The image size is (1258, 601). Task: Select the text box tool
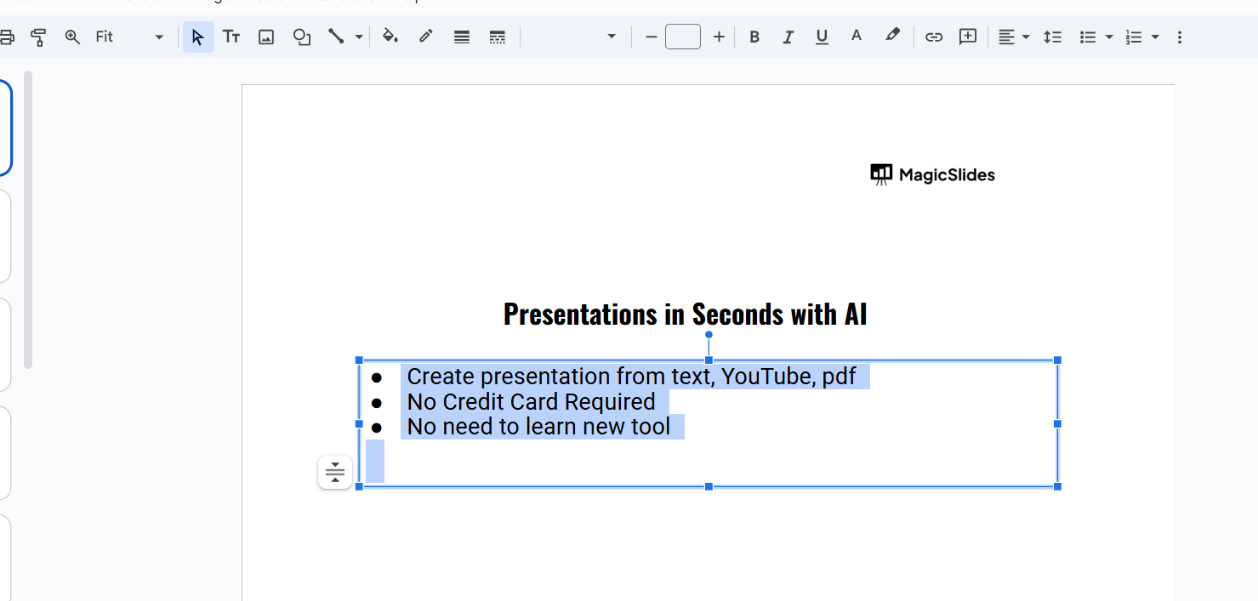pos(231,37)
